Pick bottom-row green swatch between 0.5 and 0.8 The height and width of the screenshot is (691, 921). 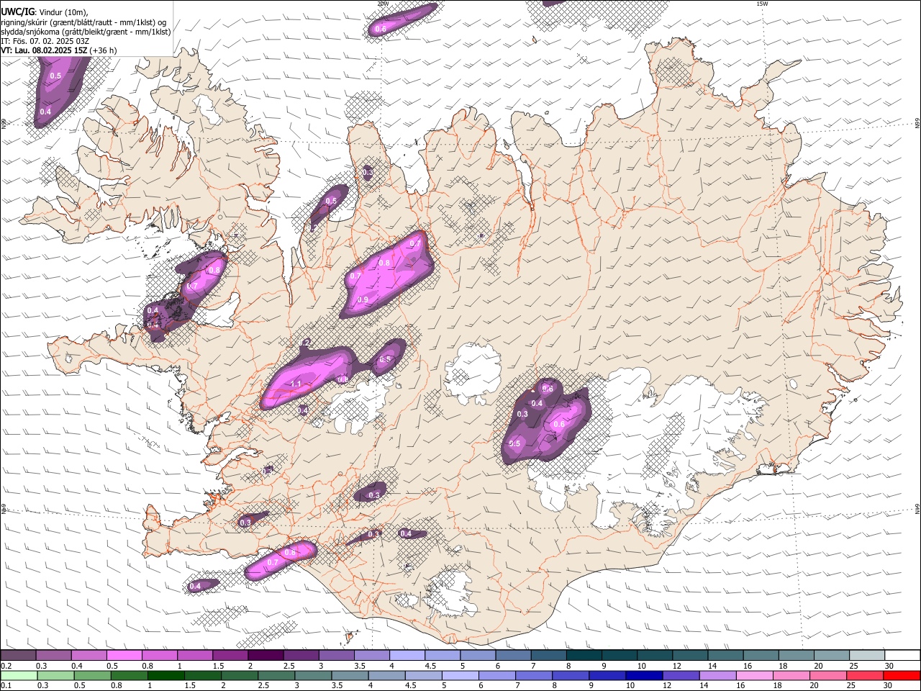[x=91, y=675]
